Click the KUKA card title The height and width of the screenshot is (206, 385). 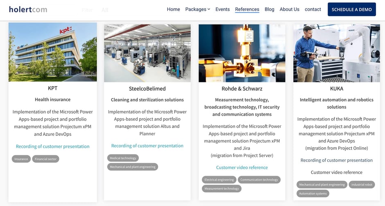pyautogui.click(x=337, y=89)
